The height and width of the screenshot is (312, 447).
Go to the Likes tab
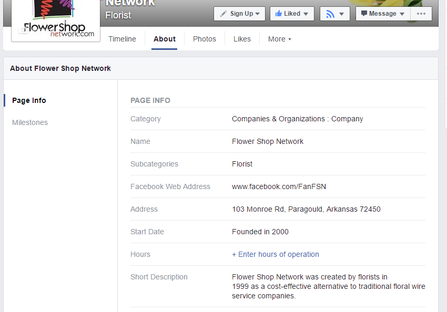pyautogui.click(x=242, y=39)
